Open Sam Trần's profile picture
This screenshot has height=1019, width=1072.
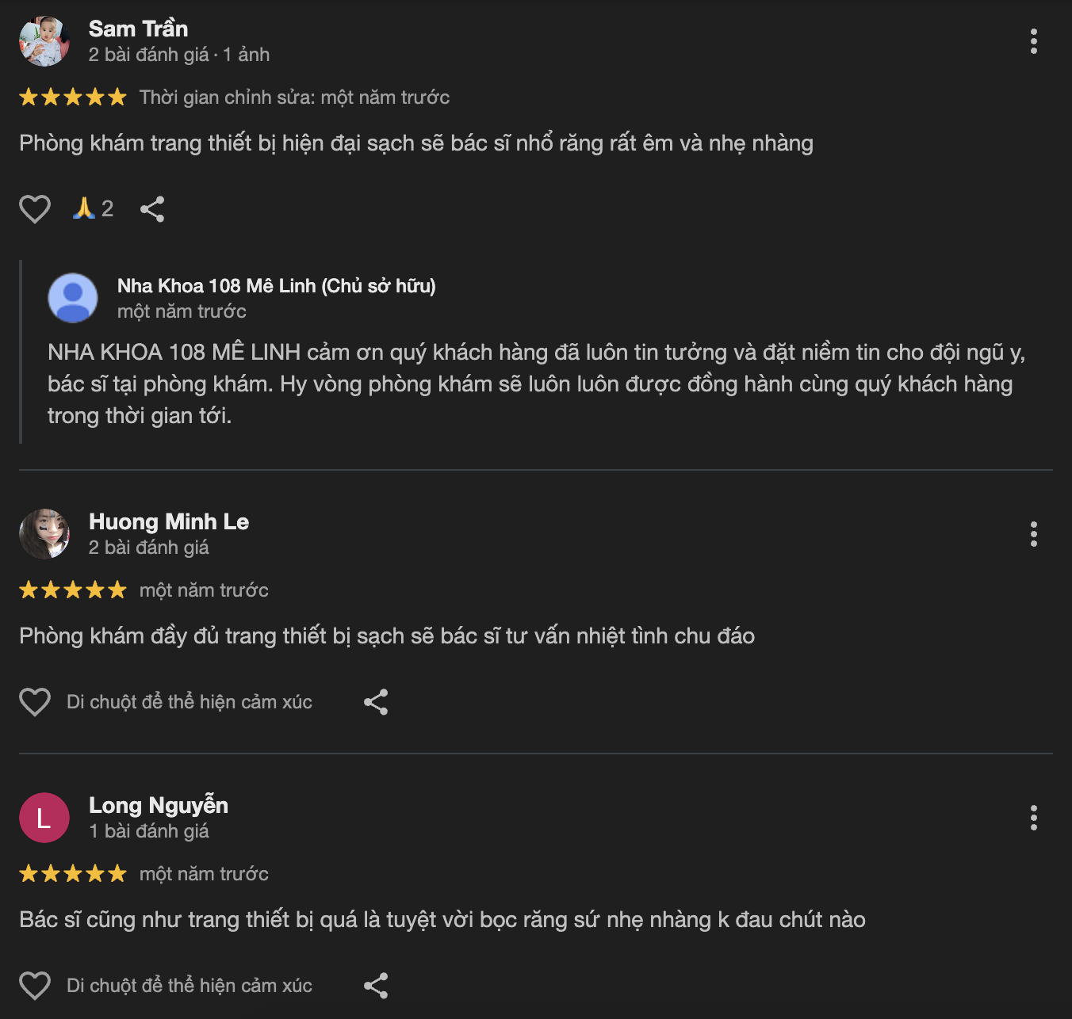[x=44, y=41]
